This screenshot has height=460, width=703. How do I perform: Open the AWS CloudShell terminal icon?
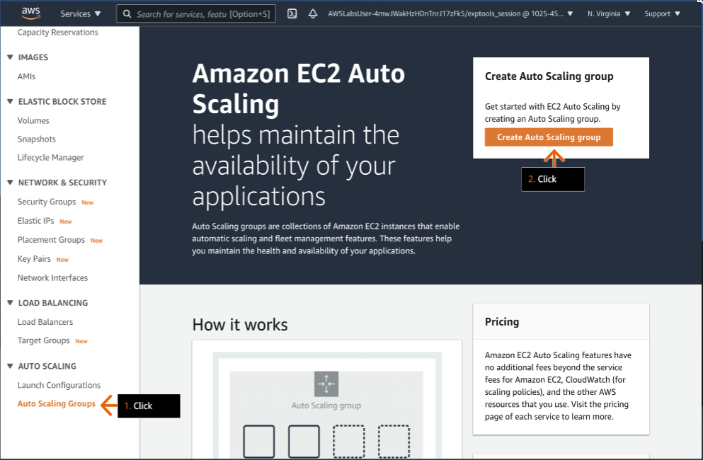tap(292, 13)
